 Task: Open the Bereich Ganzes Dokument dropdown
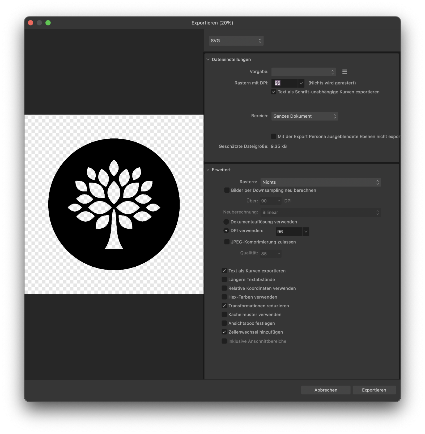304,116
